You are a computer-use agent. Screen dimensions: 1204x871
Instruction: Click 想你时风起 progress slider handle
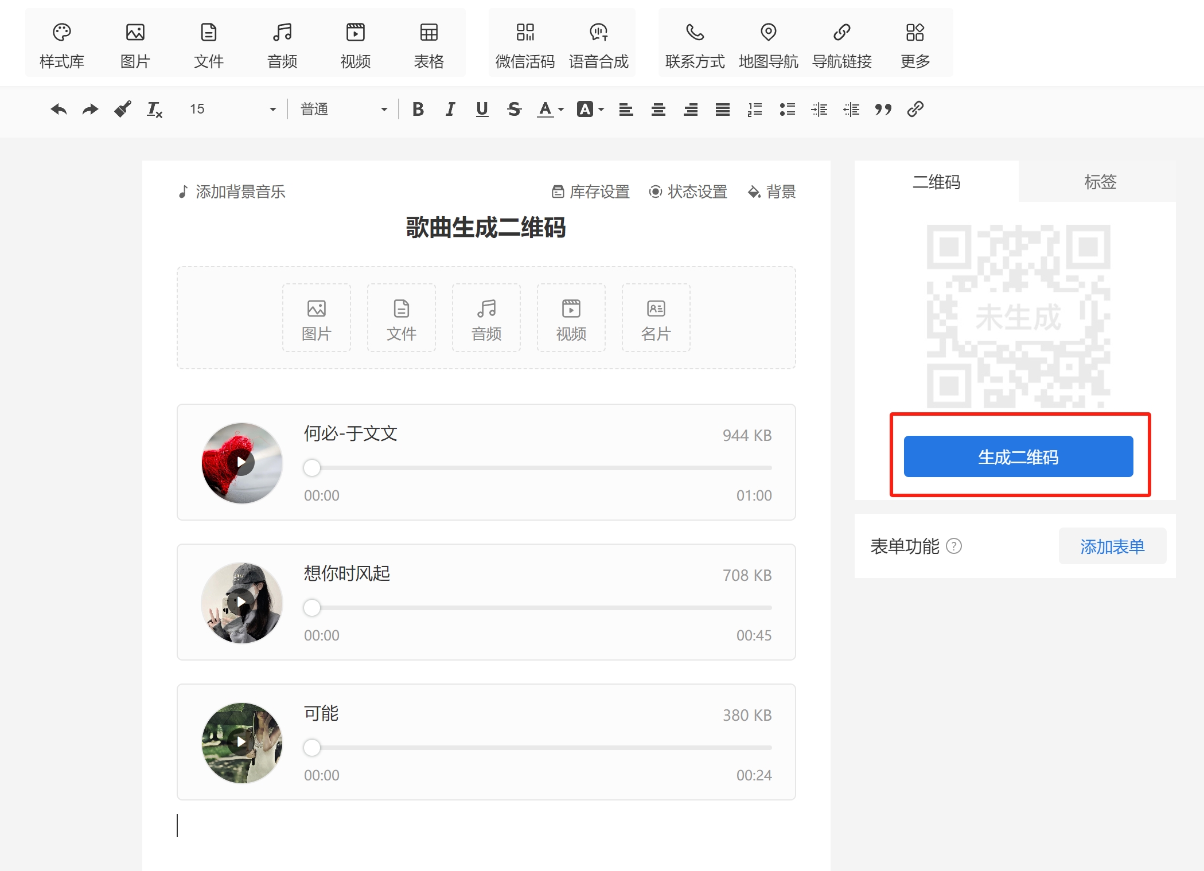point(312,608)
